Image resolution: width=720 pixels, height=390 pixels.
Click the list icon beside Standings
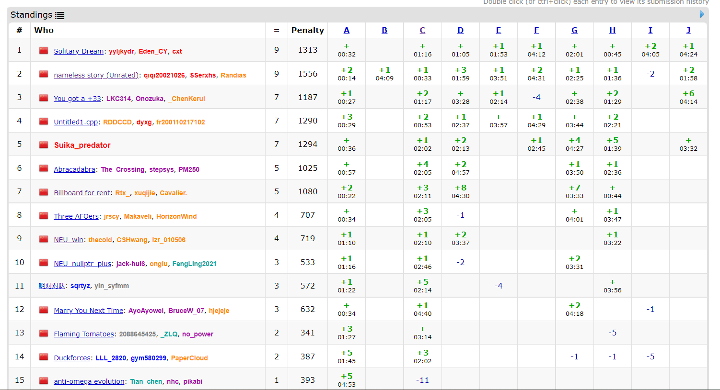point(59,15)
